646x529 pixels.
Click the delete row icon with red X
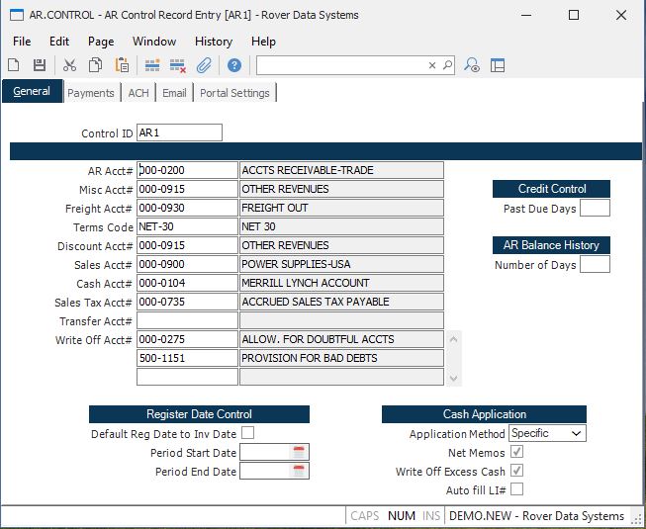click(x=178, y=65)
